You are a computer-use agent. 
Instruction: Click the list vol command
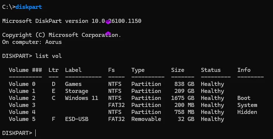[49, 56]
